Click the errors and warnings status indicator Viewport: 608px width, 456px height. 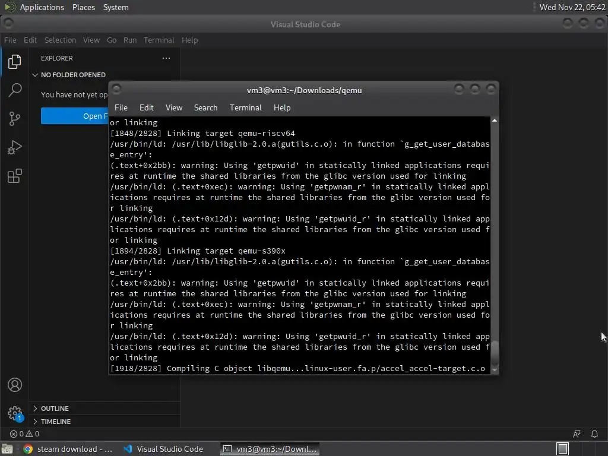point(24,434)
